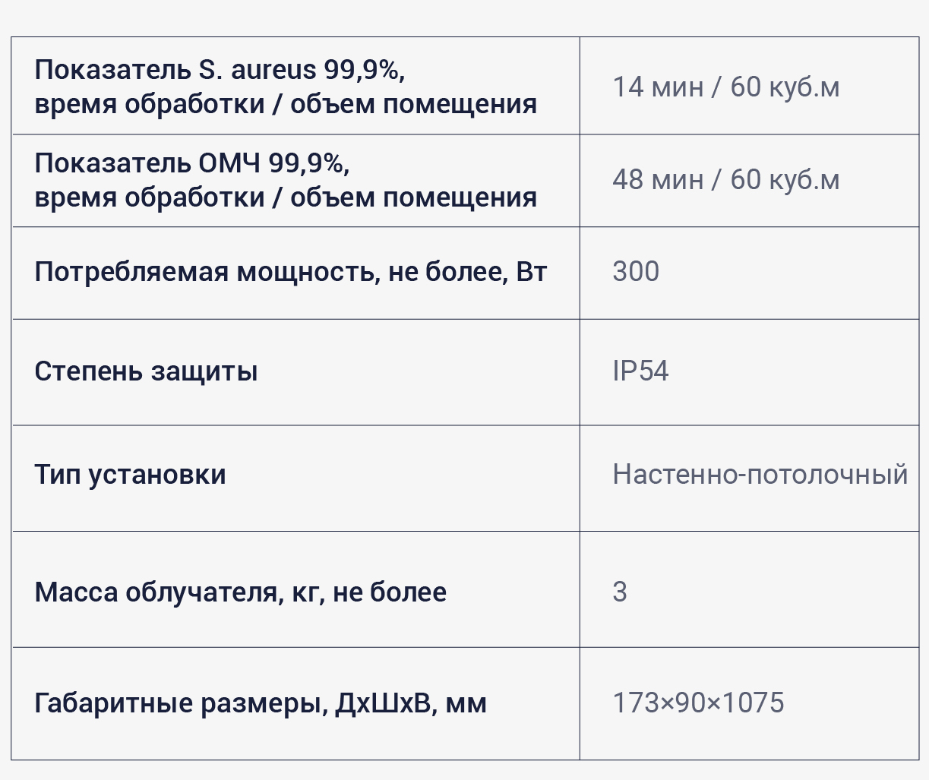Click the IP54 protection value
This screenshot has height=780, width=929.
(640, 371)
